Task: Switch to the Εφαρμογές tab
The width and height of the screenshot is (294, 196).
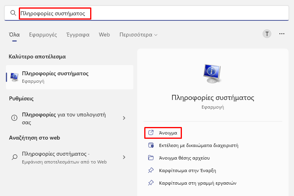Action: click(x=43, y=35)
